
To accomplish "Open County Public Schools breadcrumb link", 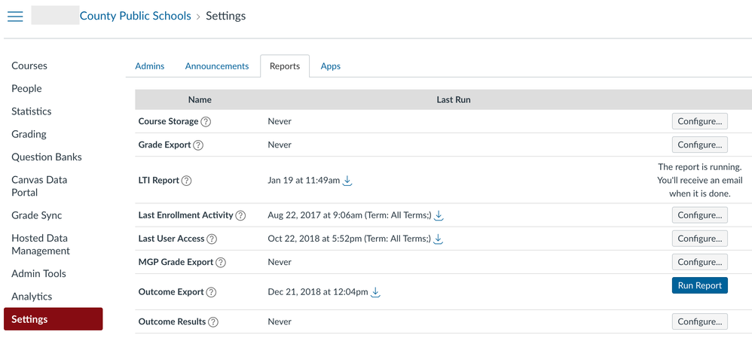I will [x=135, y=16].
